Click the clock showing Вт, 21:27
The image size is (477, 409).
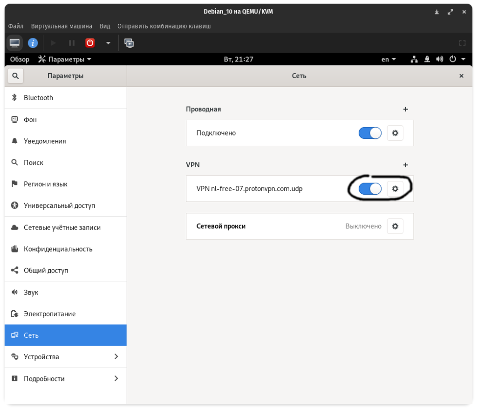coord(238,59)
